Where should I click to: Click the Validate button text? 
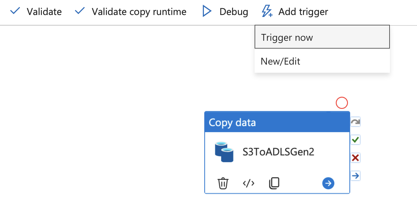(44, 12)
